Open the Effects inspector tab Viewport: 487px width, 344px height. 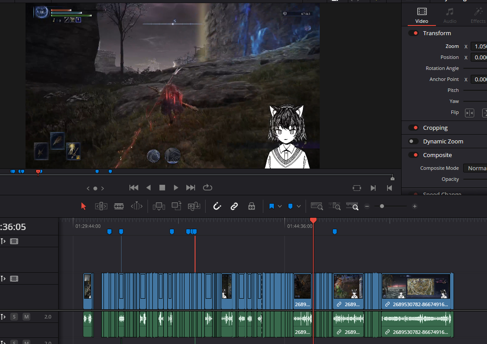pos(478,15)
